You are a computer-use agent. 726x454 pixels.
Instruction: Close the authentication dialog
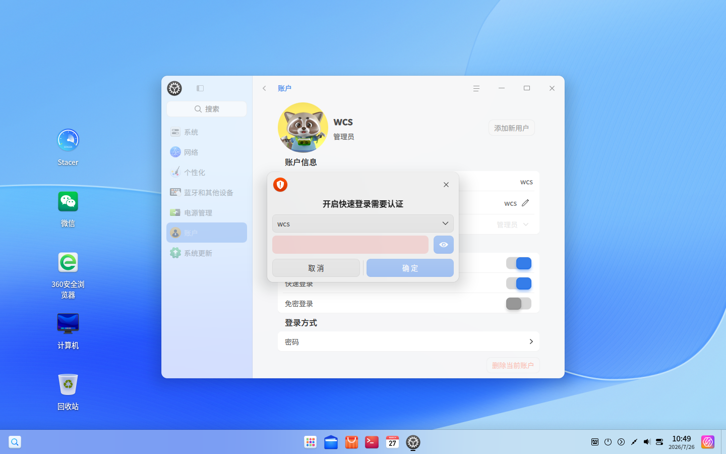tap(446, 185)
